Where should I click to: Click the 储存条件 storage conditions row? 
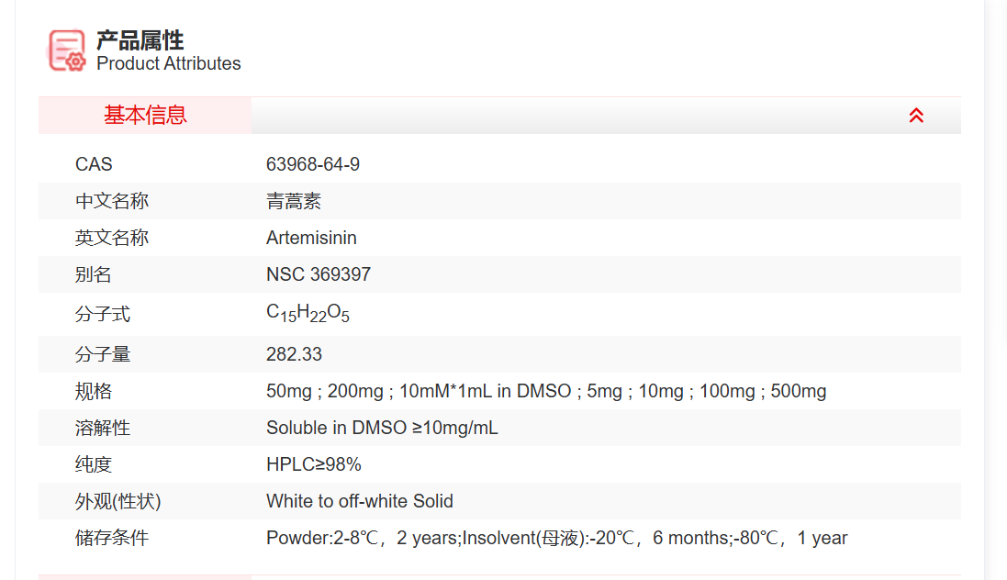(x=555, y=538)
